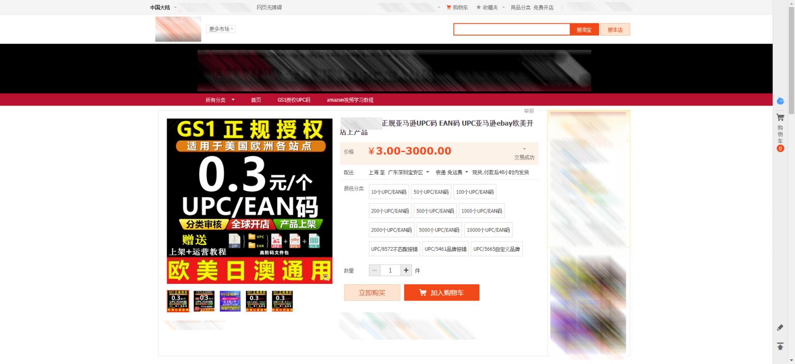The height and width of the screenshot is (364, 795).
Task: Click the 立即购买 buy now button
Action: [x=372, y=293]
